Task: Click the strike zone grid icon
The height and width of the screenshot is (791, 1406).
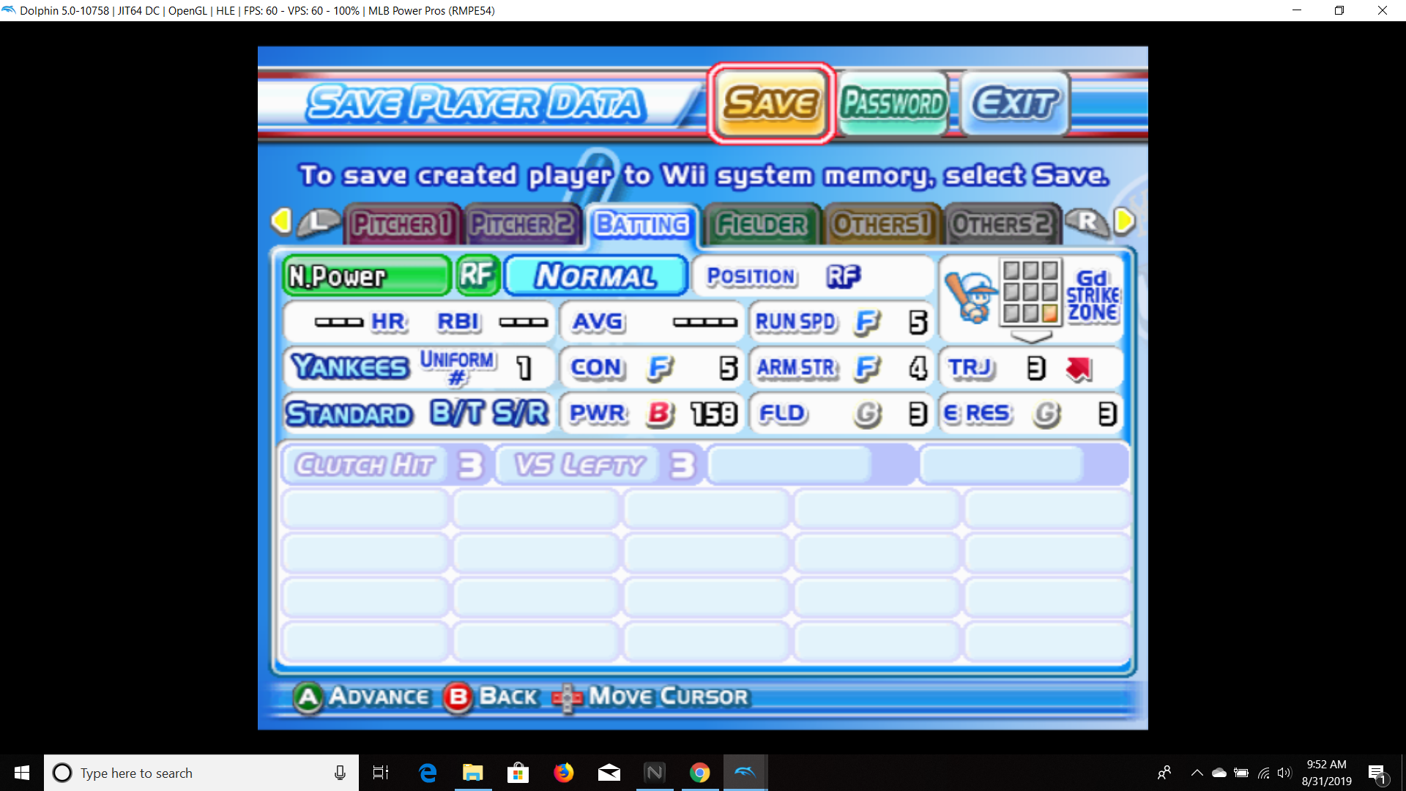Action: 1030,291
